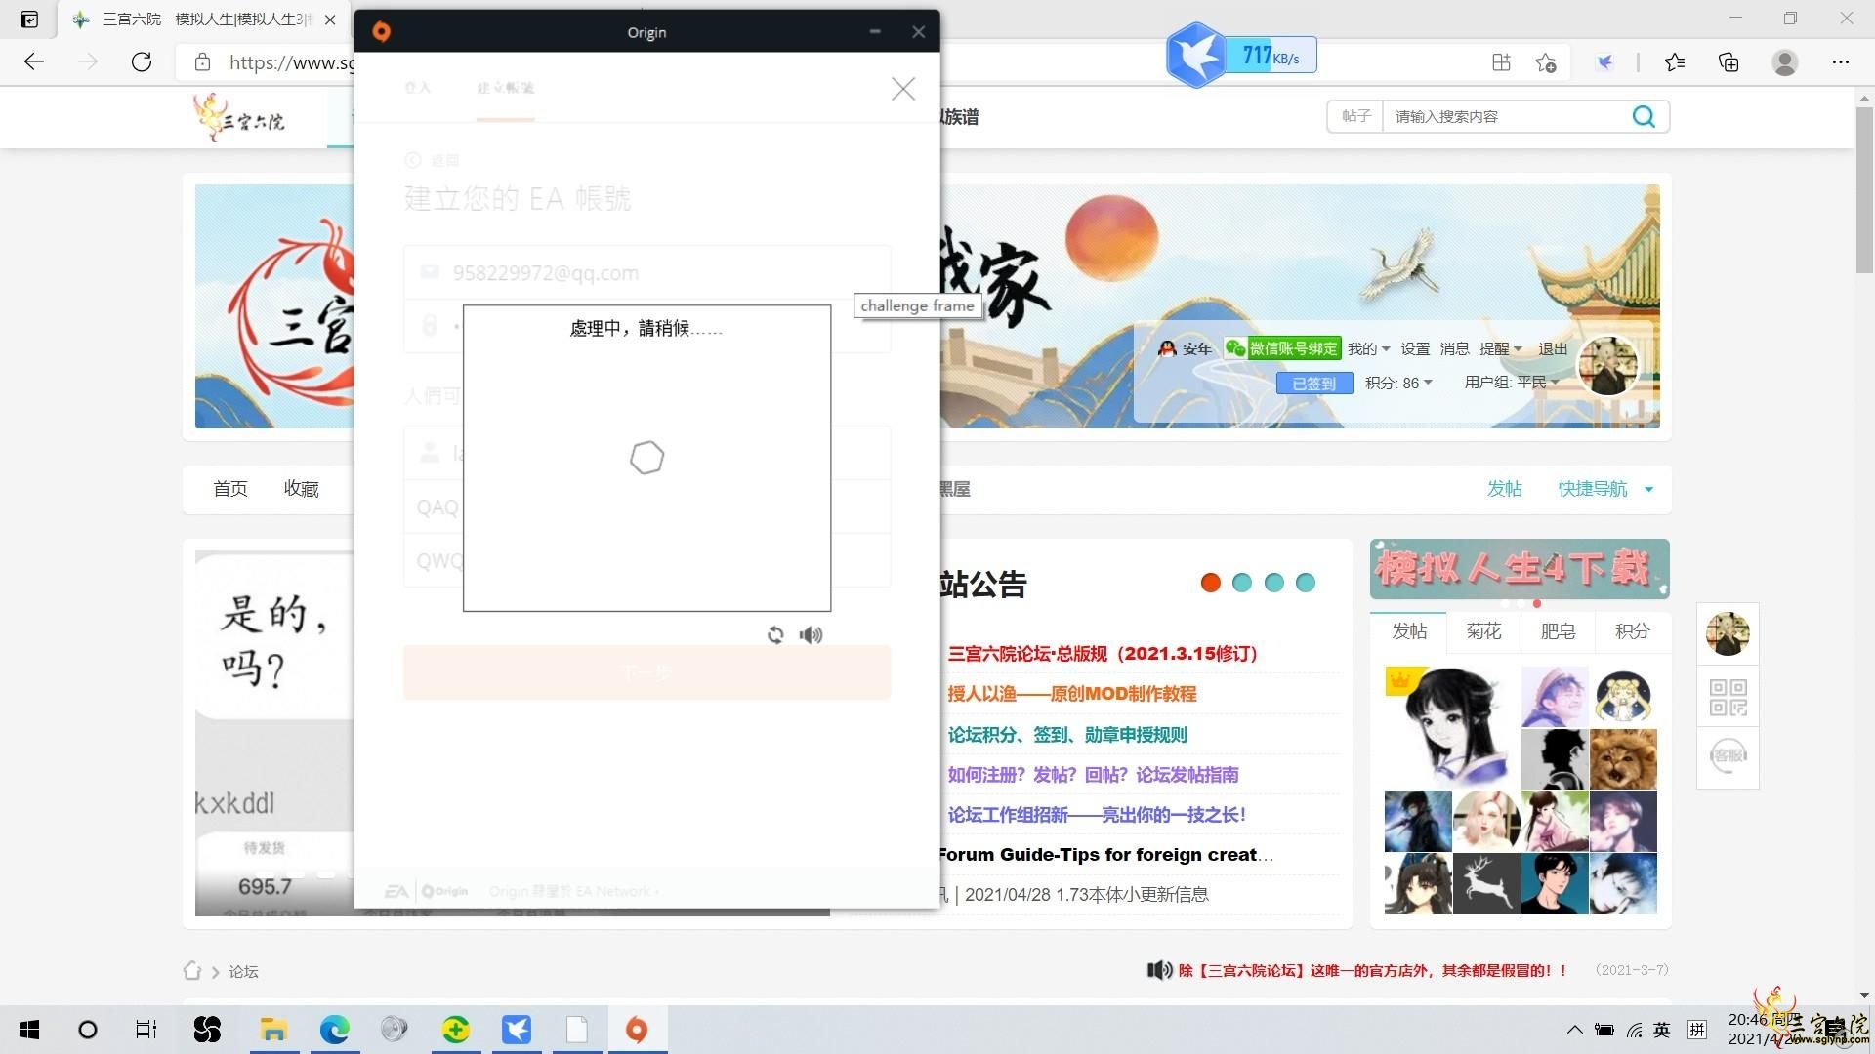The width and height of the screenshot is (1875, 1054).
Task: Expand the 用户组: 平民 dropdown
Action: tap(1511, 383)
